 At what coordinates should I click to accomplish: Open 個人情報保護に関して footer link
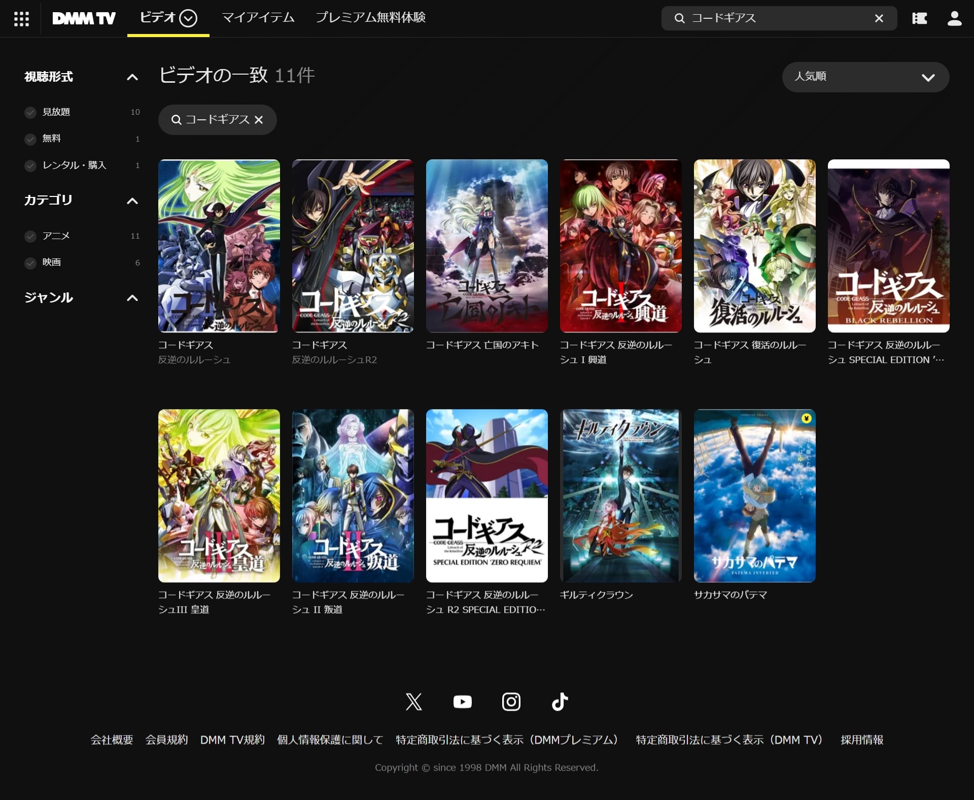coord(330,740)
